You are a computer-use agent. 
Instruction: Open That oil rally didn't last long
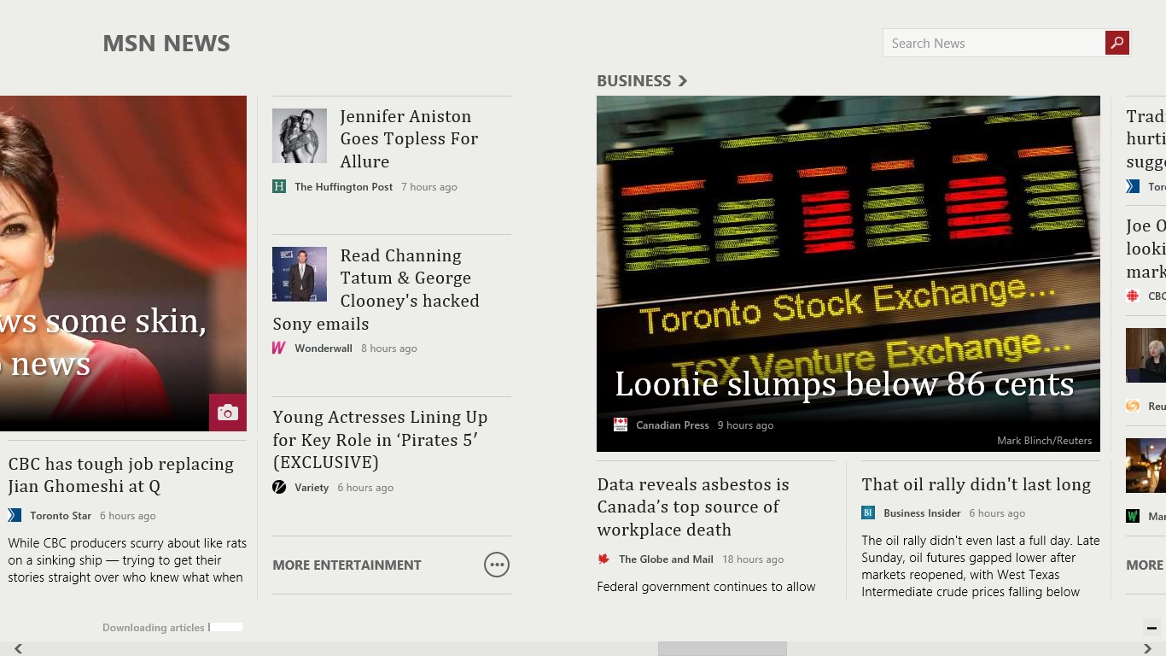coord(976,484)
